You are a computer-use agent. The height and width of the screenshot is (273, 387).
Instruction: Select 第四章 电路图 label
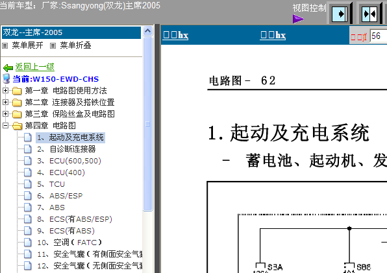pos(51,126)
